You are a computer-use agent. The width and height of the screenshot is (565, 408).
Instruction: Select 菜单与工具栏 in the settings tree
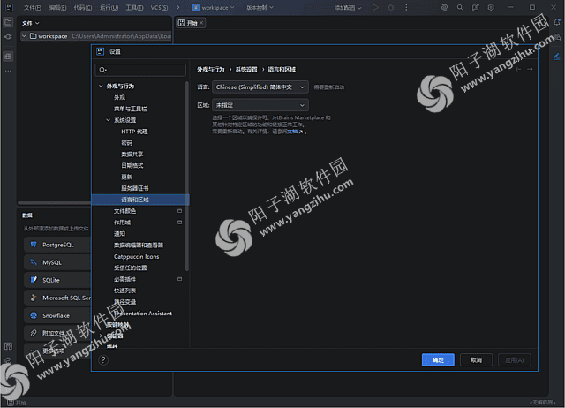131,109
